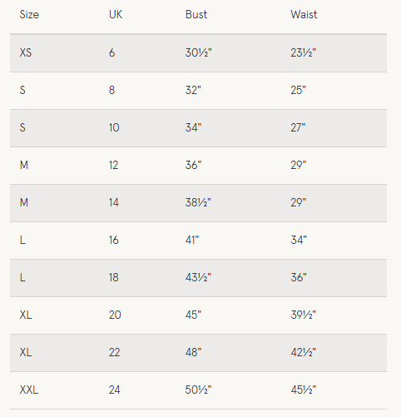Viewport: 401px width, 417px height.
Task: Select UK size 8 cell
Action: (111, 90)
